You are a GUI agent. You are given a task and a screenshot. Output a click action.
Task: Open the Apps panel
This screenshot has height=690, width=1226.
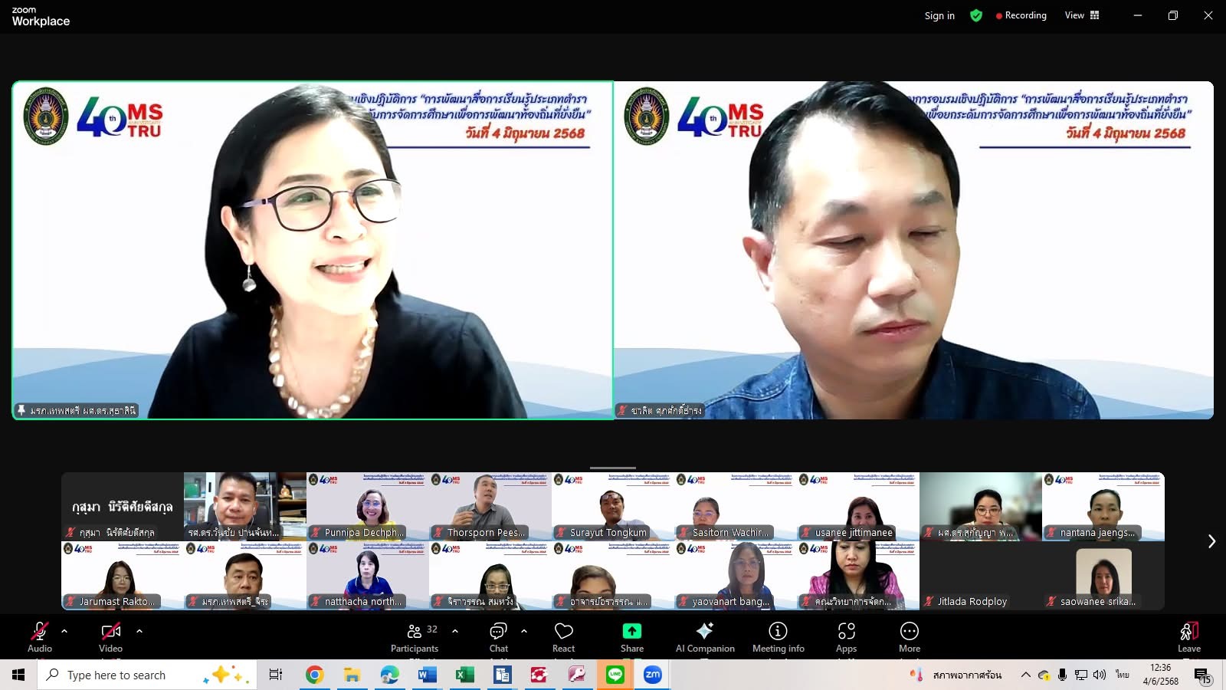point(846,637)
